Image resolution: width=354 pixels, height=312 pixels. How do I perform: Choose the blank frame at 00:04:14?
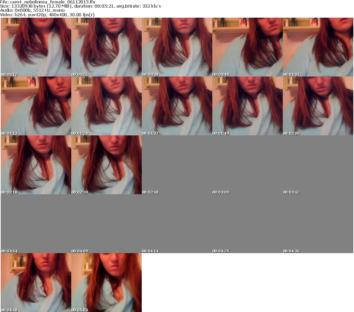tap(177, 224)
